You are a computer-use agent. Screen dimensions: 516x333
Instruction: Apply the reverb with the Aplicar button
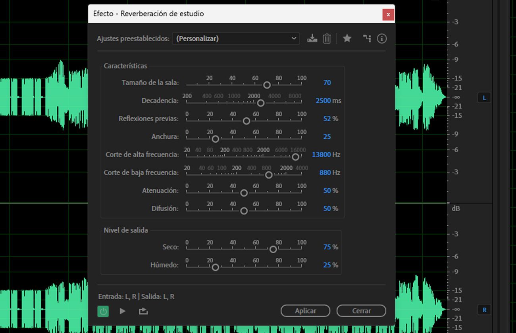tap(305, 311)
